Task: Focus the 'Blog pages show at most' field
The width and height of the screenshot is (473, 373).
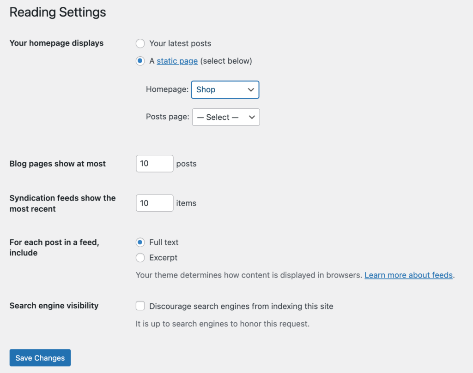Action: 154,164
